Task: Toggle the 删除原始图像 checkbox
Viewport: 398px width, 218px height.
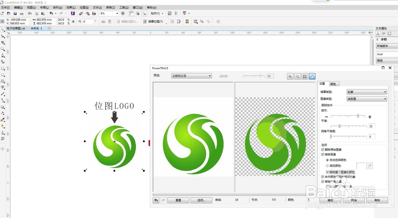Action: coord(323,150)
